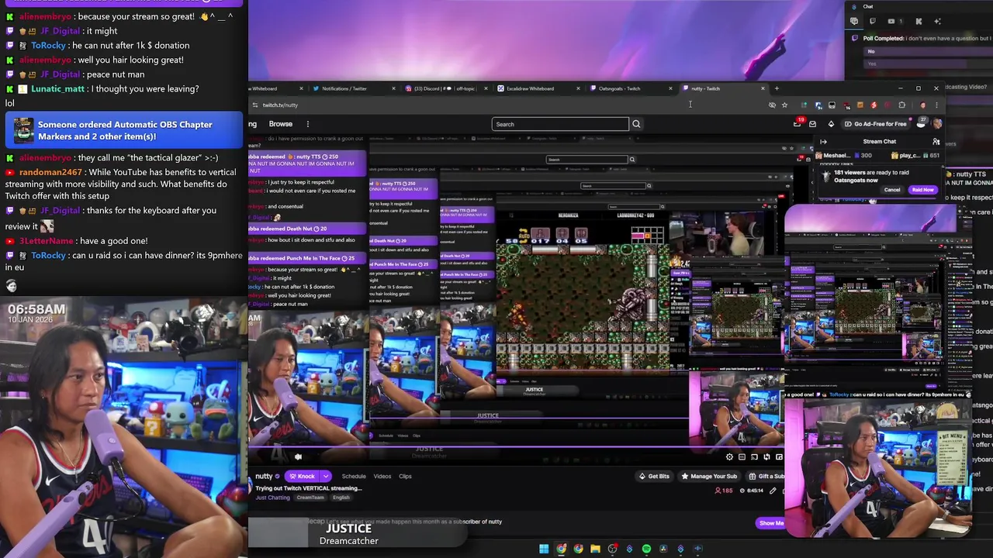The height and width of the screenshot is (558, 993).
Task: Click Raid Now button
Action: pyautogui.click(x=923, y=190)
